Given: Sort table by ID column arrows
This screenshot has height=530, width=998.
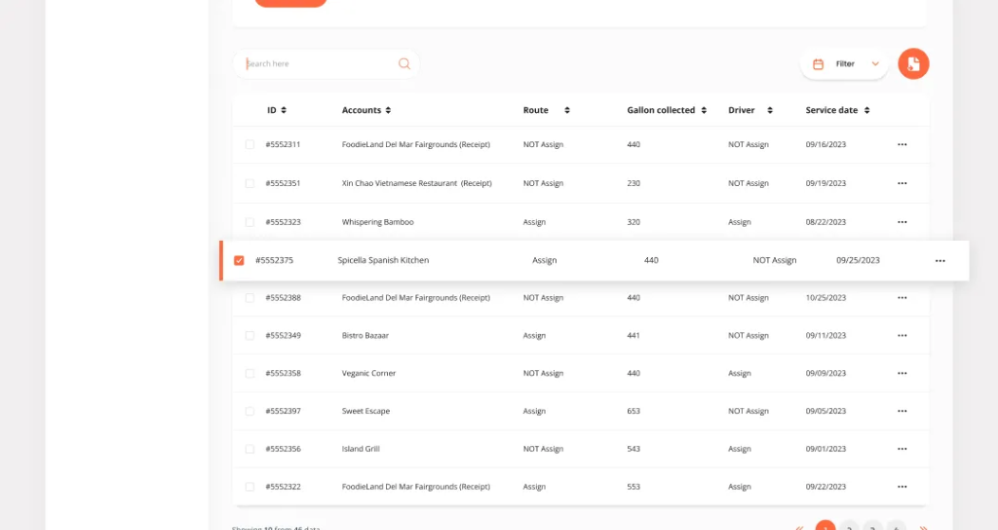Looking at the screenshot, I should point(284,110).
